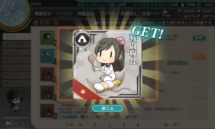This screenshot has height=129, width=215.
Task: Select the 遠征 expedition quest icon
Action: [x=47, y=56]
